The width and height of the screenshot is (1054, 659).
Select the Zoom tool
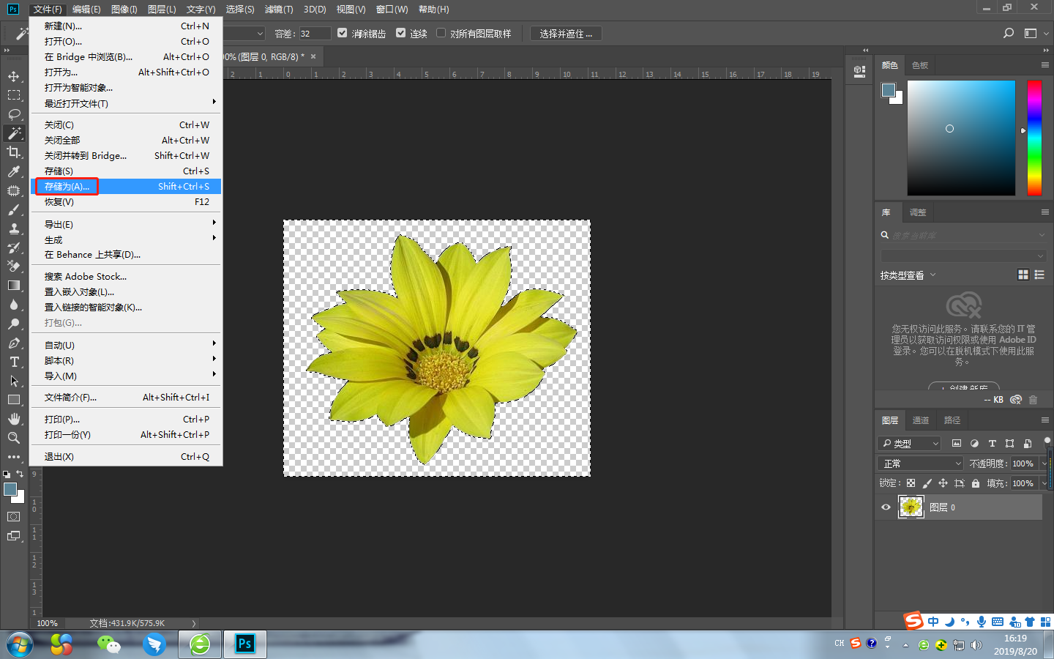15,438
